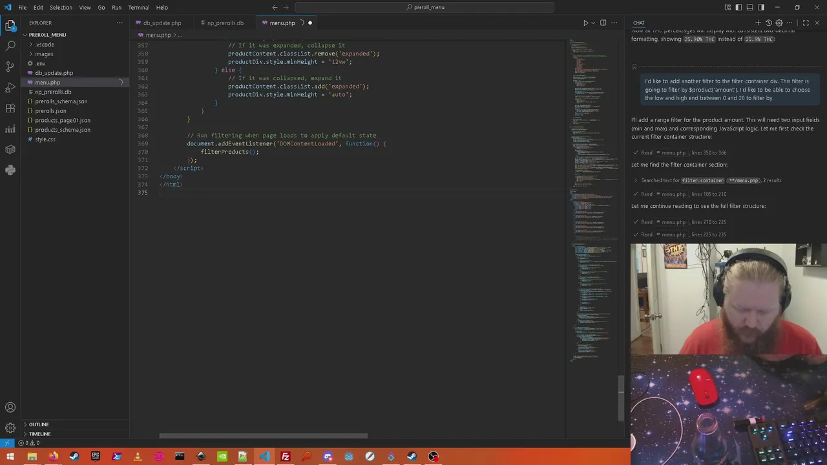Click the editor vertical scrollbar thumb

point(622,398)
